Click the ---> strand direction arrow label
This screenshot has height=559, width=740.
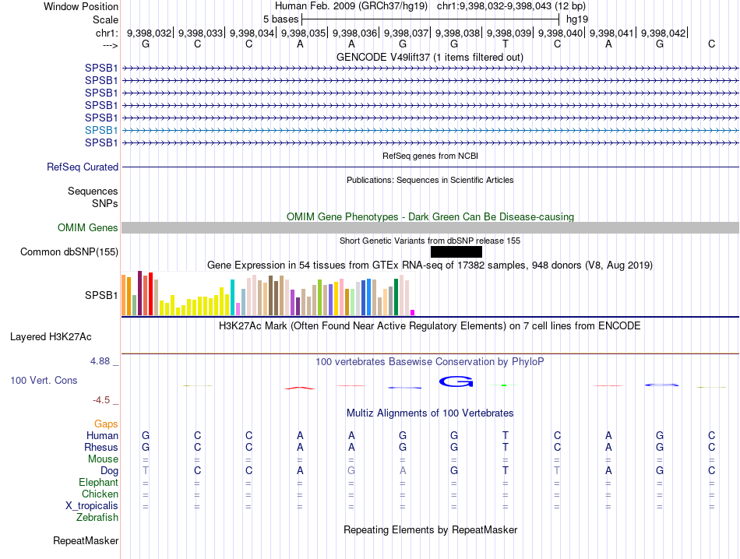(x=111, y=45)
